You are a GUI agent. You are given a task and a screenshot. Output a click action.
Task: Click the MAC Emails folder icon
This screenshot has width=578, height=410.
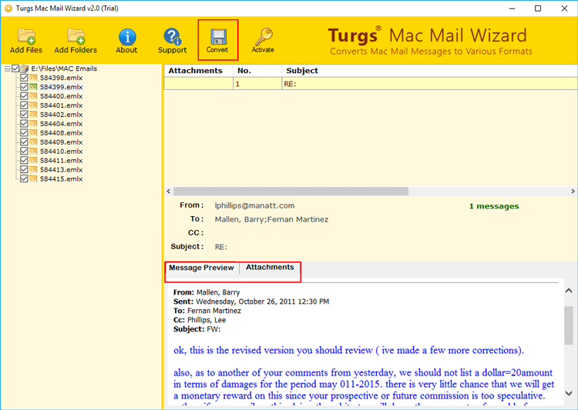(x=25, y=68)
